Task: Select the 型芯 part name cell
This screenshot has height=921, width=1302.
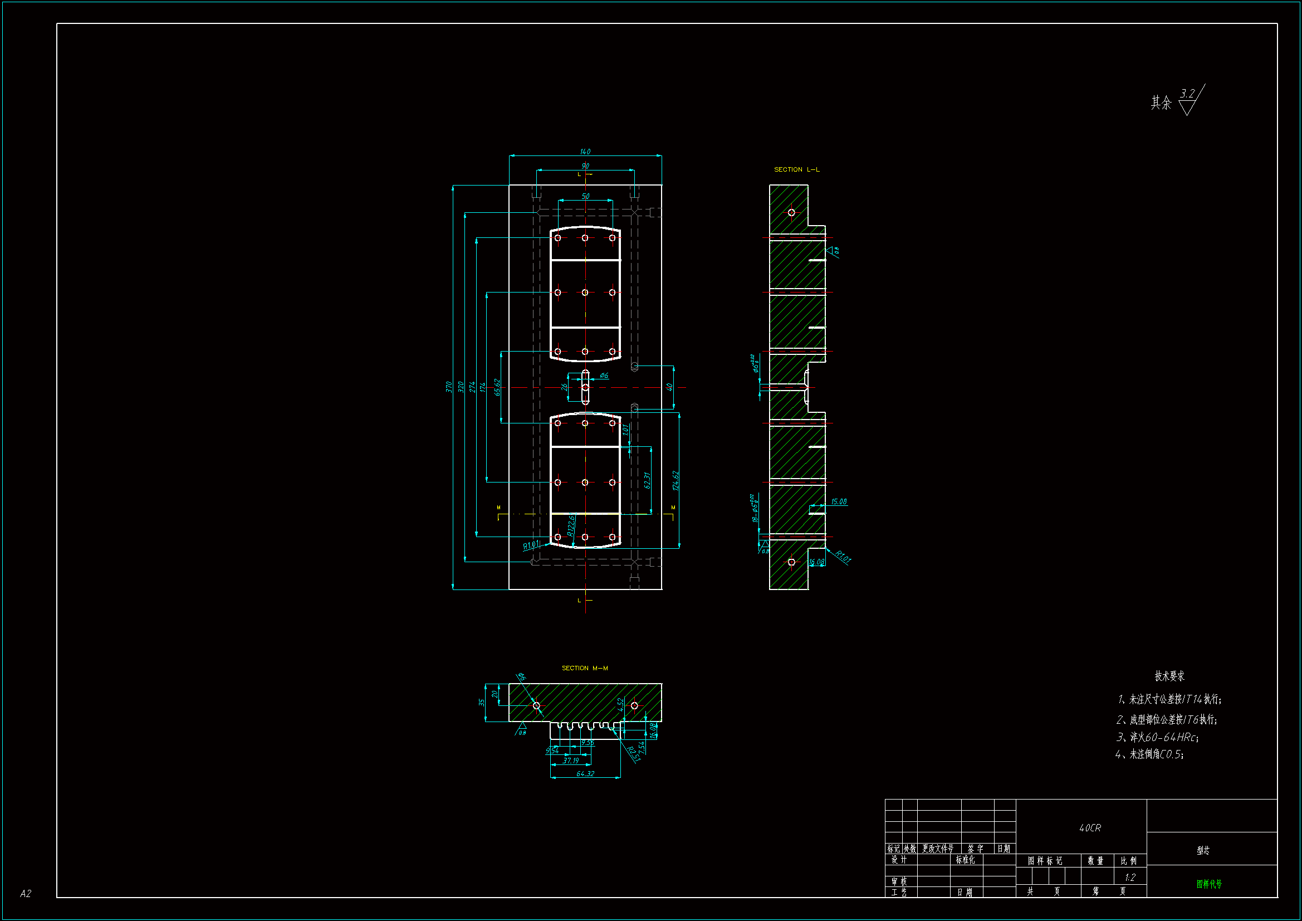Action: click(x=1203, y=850)
